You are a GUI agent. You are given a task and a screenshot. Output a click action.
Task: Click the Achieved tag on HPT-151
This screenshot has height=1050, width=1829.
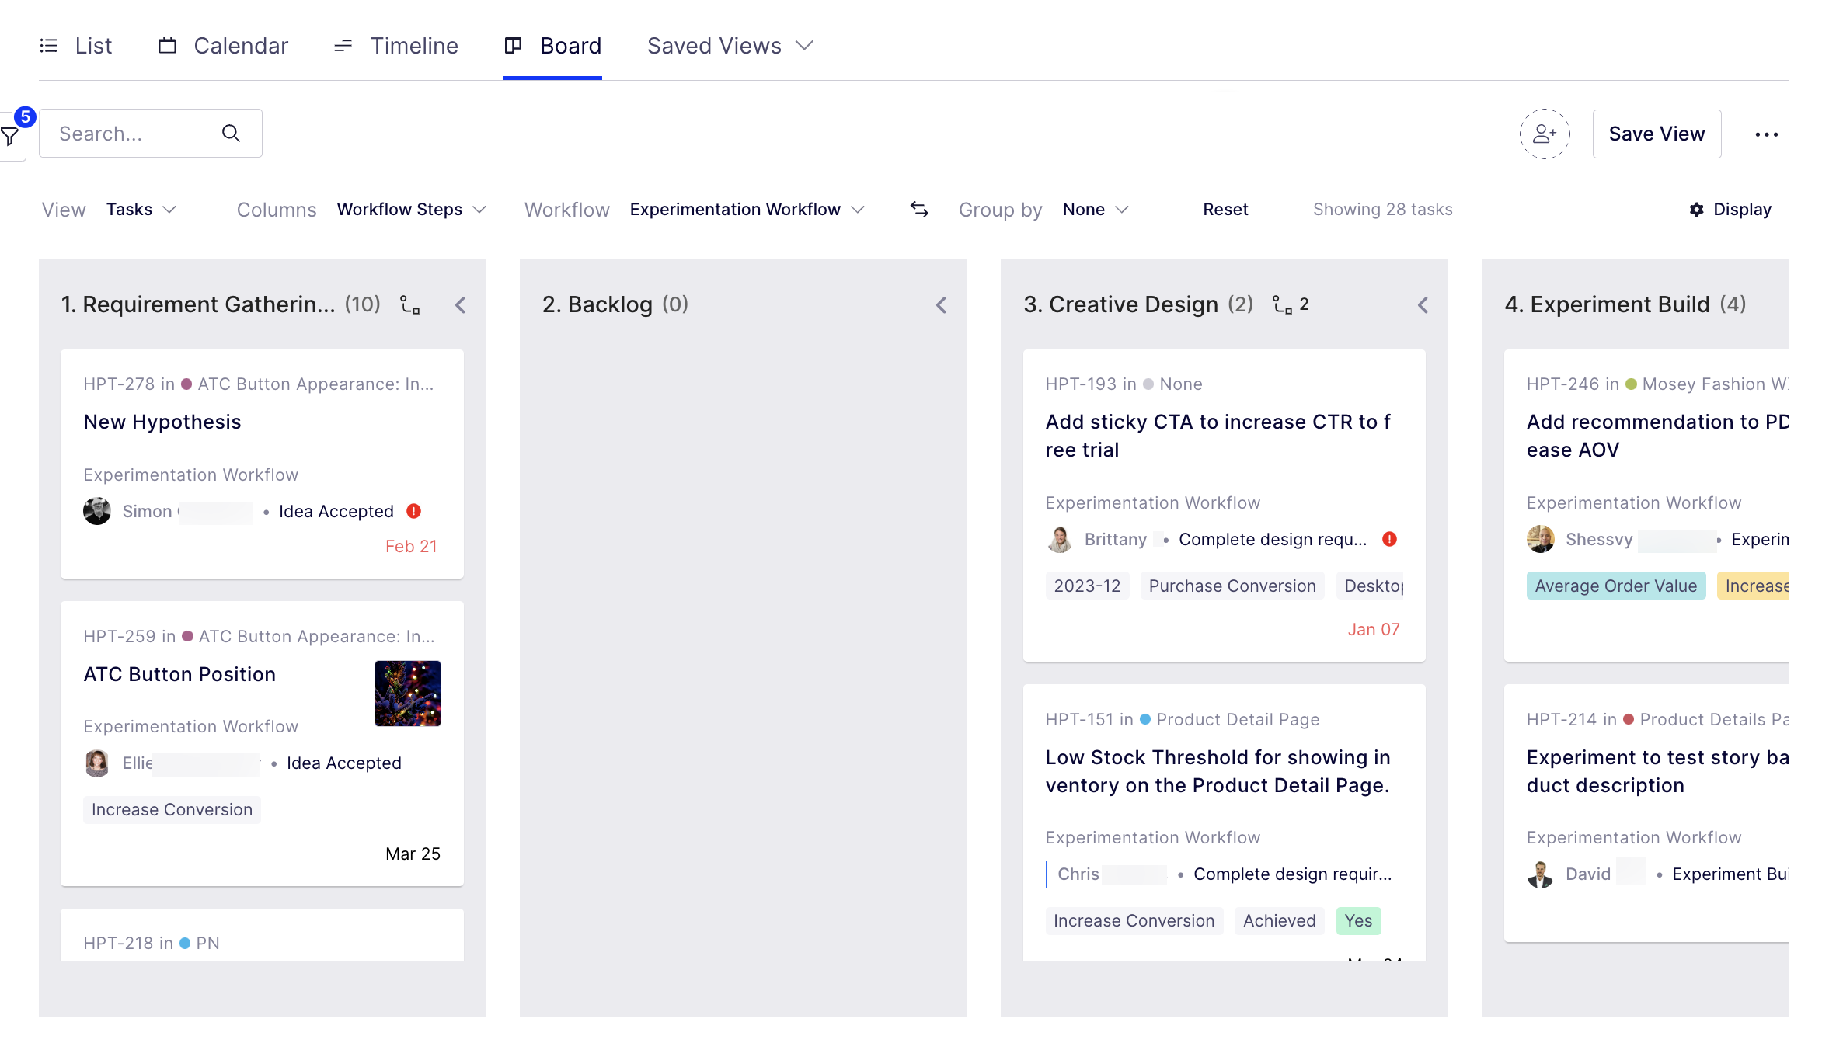coord(1279,921)
